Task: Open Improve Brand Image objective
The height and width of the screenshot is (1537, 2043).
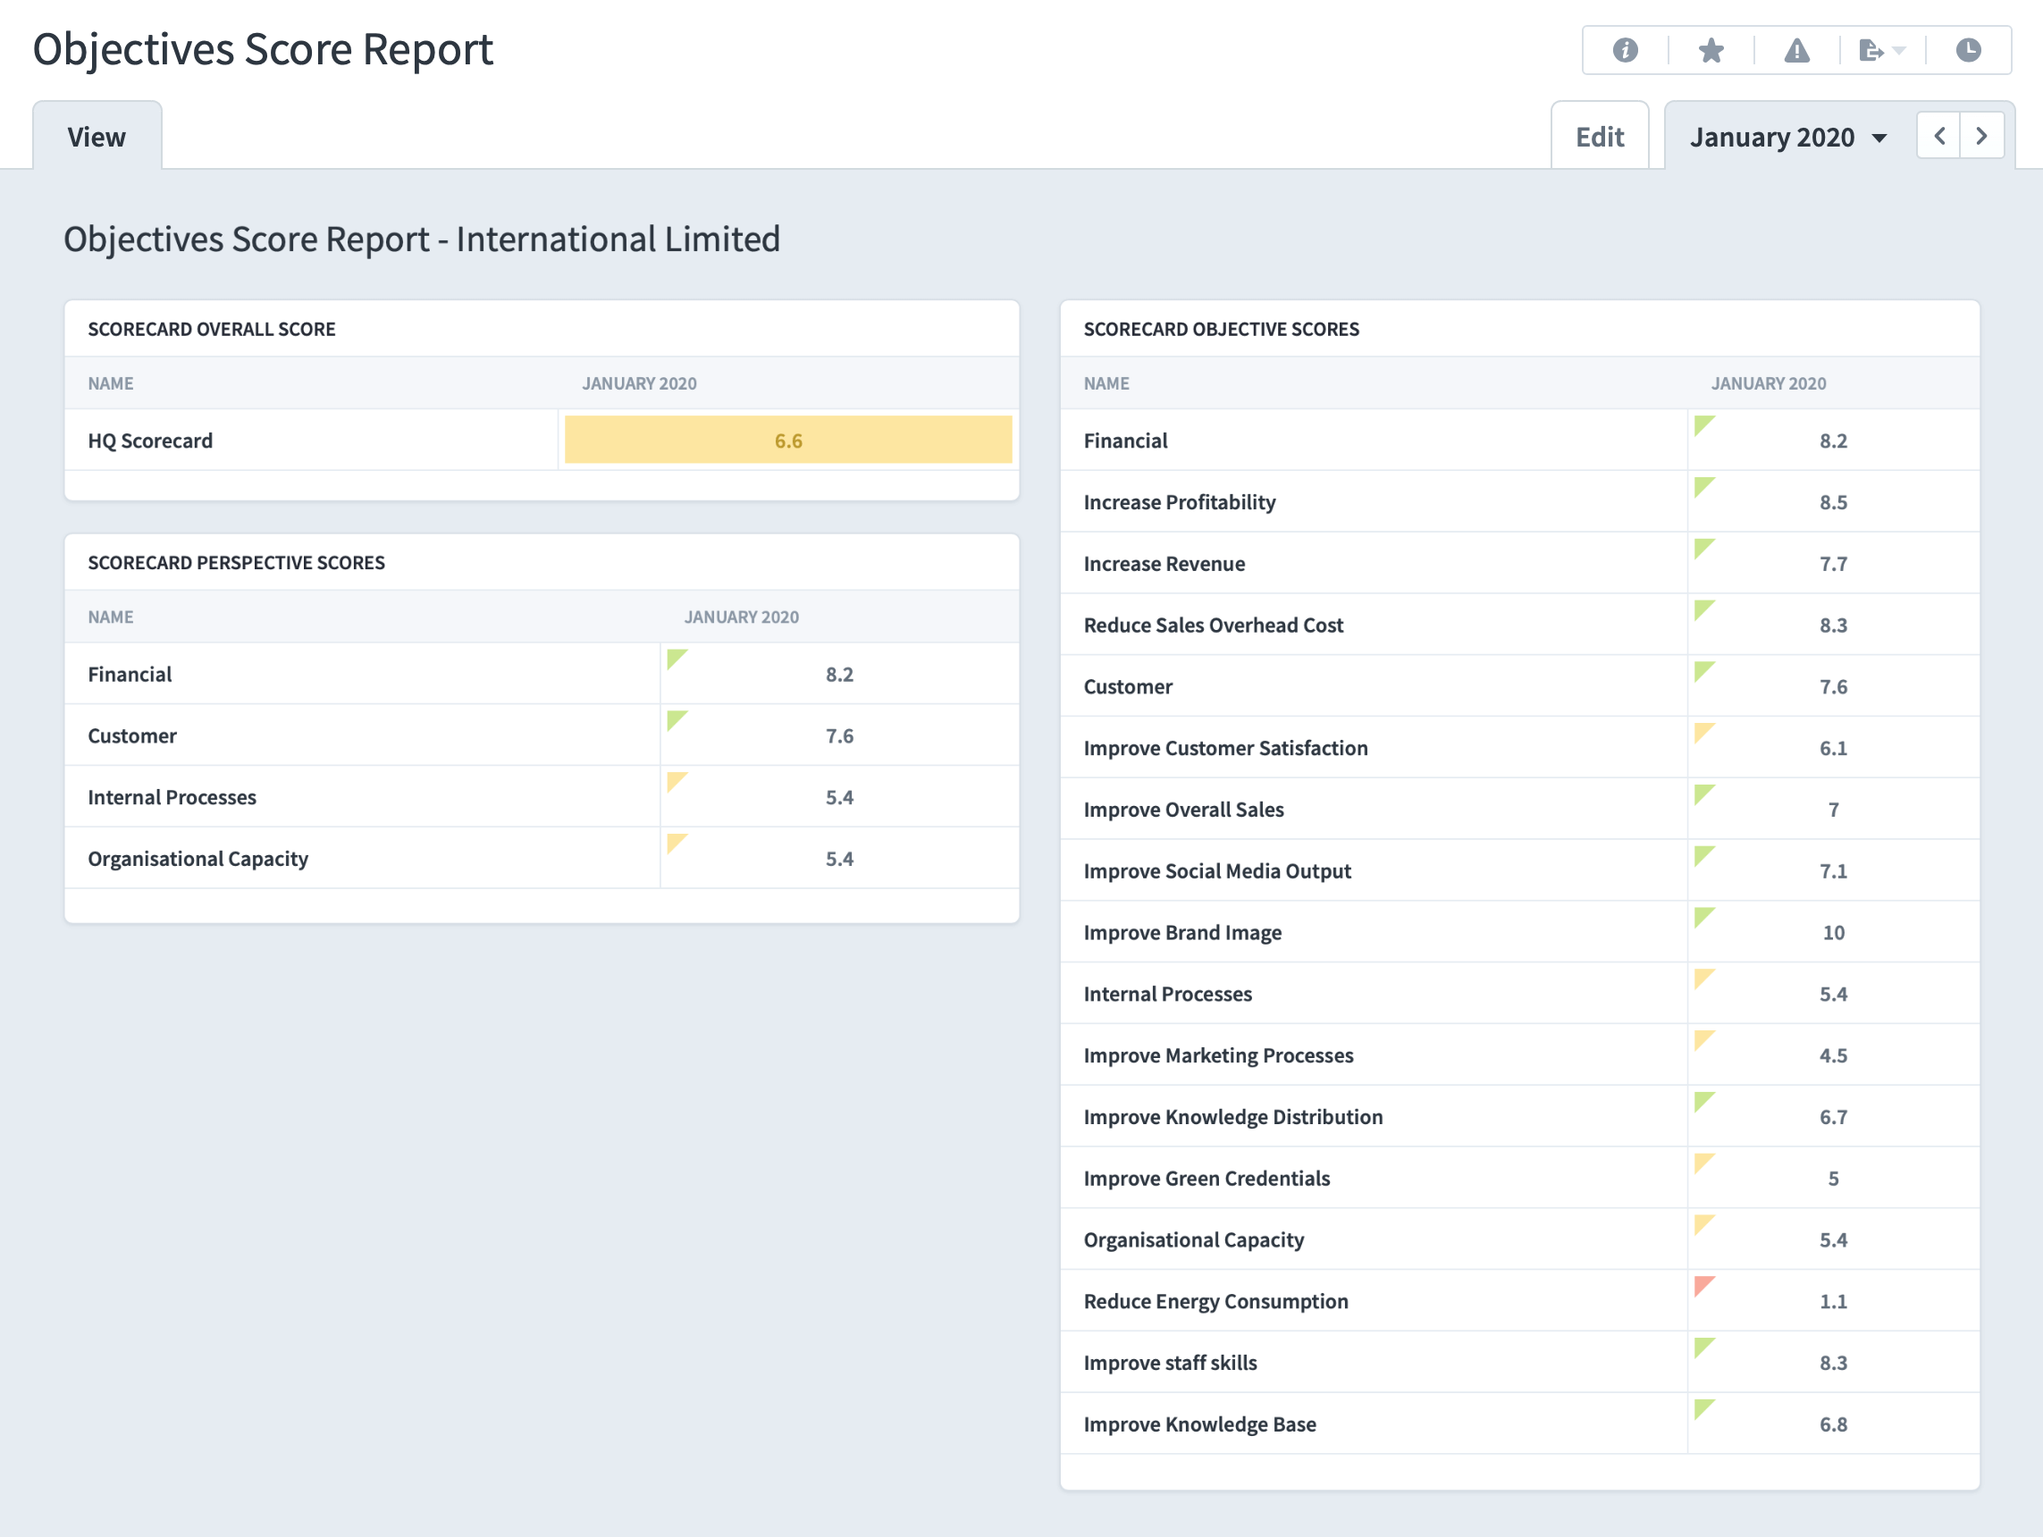Action: click(x=1182, y=932)
